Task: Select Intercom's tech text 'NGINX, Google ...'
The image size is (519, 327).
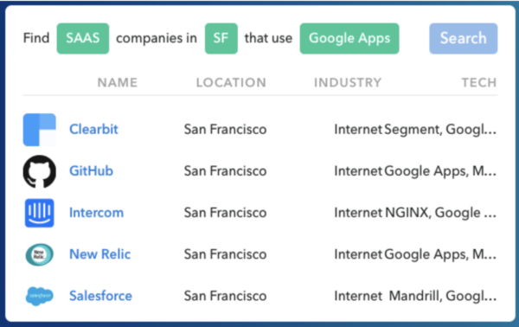Action: click(440, 213)
